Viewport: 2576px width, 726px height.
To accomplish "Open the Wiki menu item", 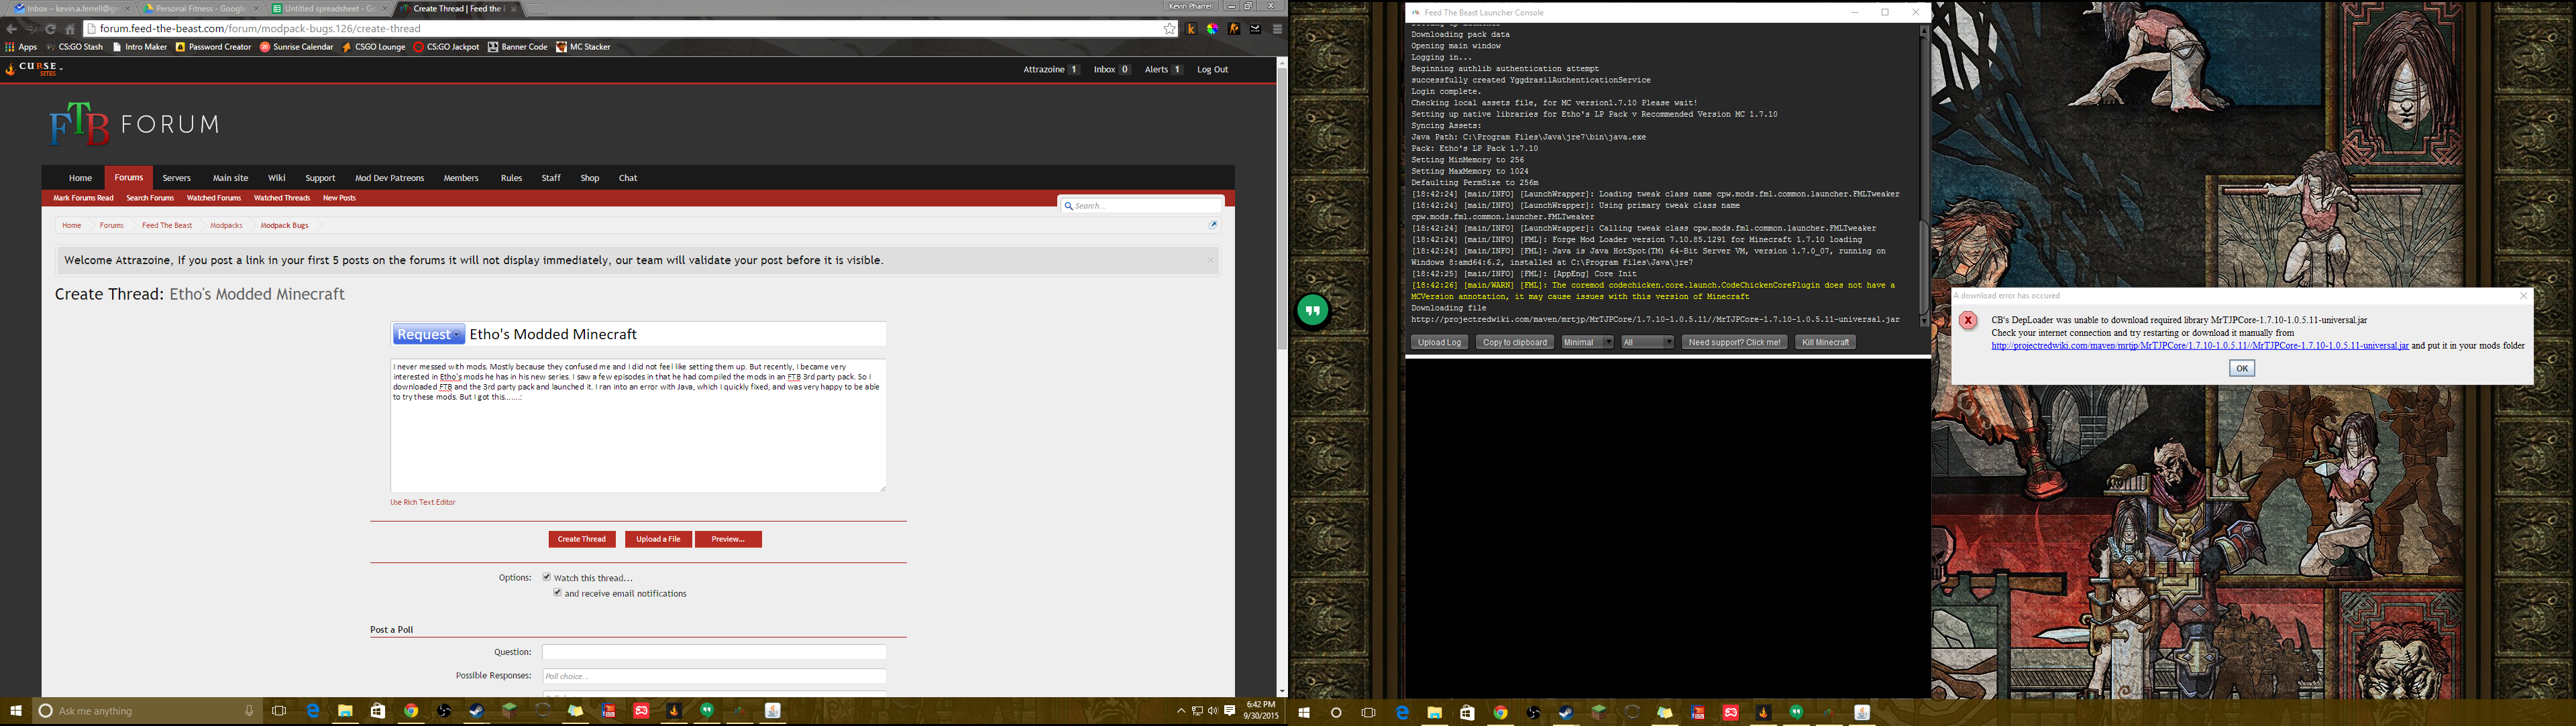I will [277, 178].
